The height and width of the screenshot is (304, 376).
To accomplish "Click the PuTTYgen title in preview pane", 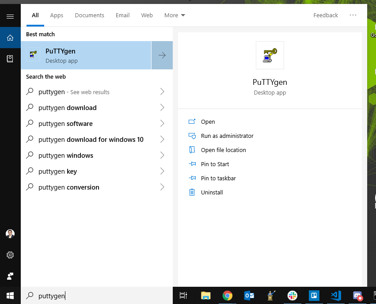I will (x=270, y=82).
